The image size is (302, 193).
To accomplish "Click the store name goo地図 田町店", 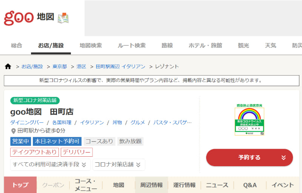I will (42, 112).
